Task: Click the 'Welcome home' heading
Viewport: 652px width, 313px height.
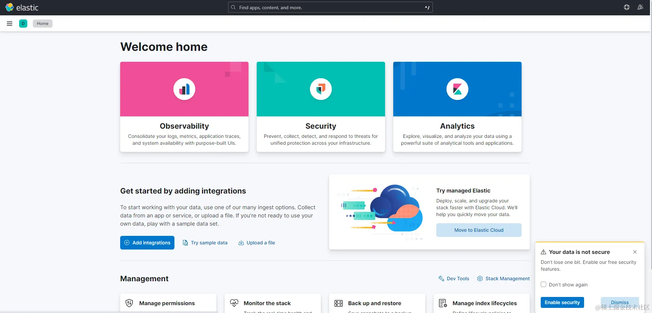Action: pyautogui.click(x=164, y=47)
